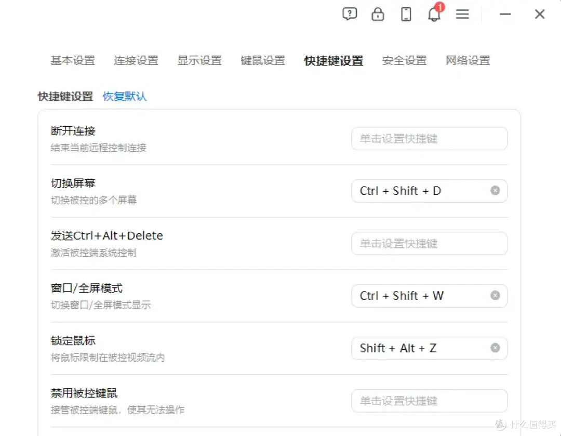Clear the Shift + Alt + Z shortcut

pos(495,348)
